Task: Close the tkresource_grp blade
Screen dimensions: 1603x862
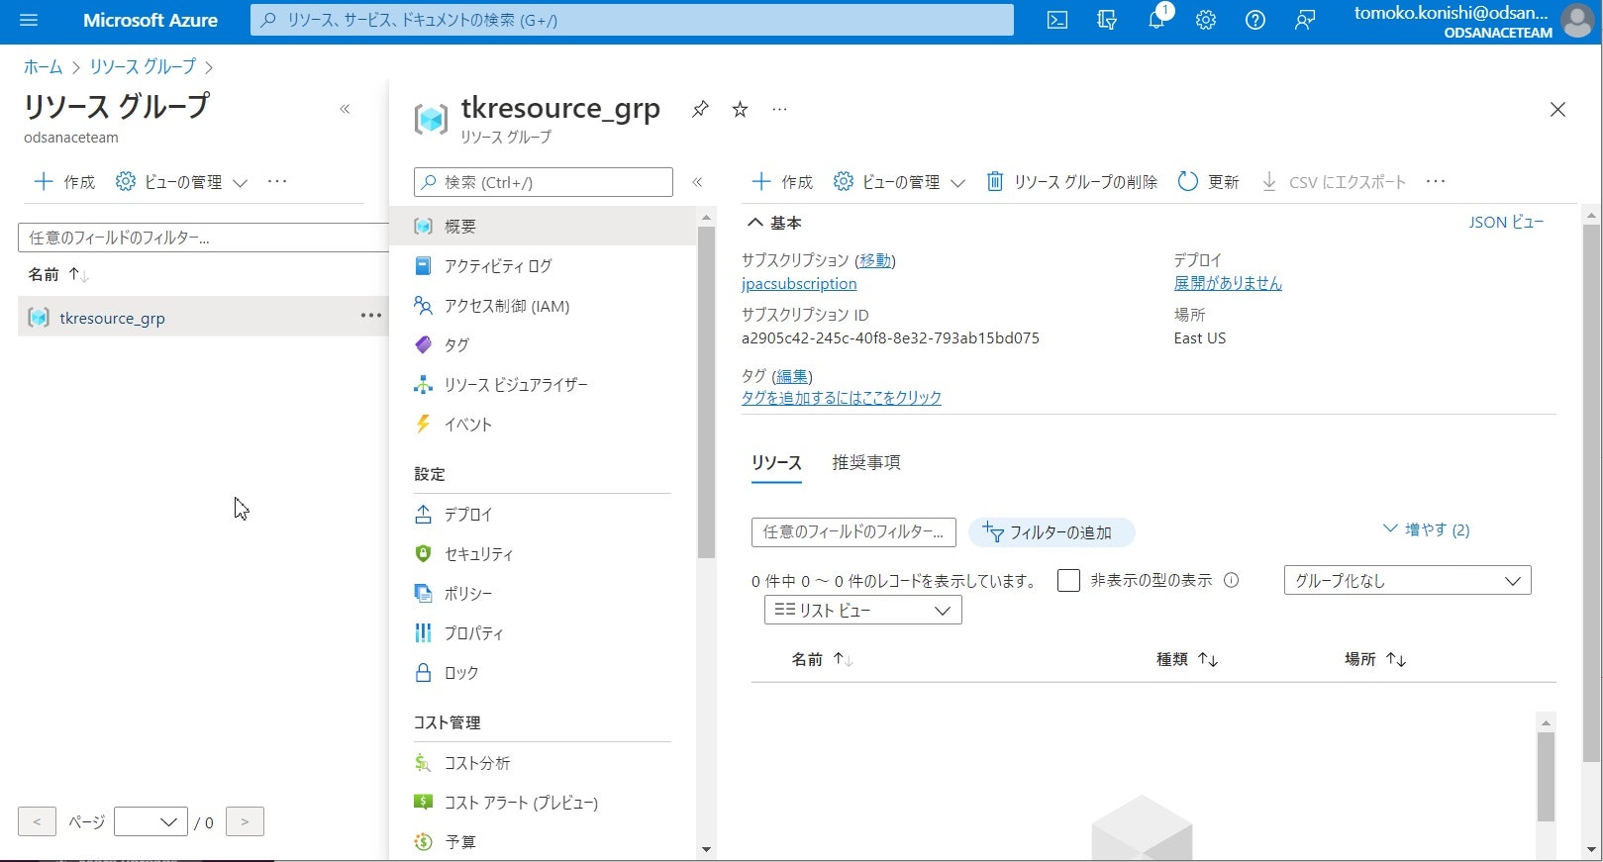Action: coord(1557,110)
